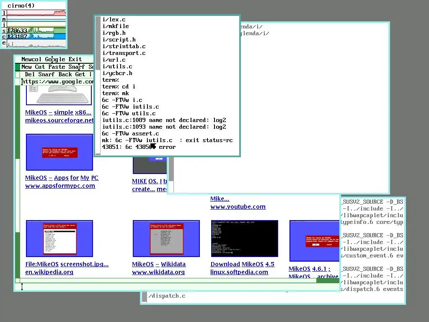The height and width of the screenshot is (322, 429).
Task: Click 'i/url.c' in the terminal
Action: point(114,60)
